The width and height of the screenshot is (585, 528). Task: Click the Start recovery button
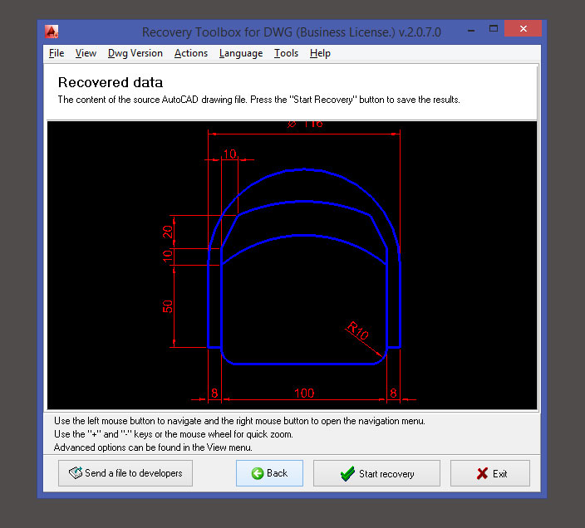(376, 473)
